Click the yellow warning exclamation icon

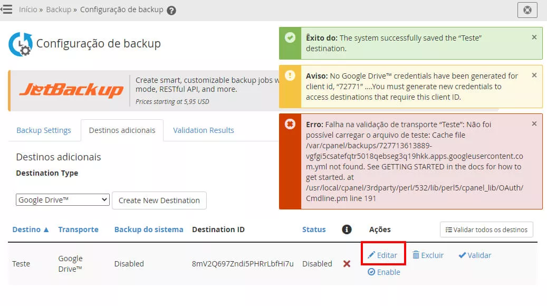[x=290, y=75]
